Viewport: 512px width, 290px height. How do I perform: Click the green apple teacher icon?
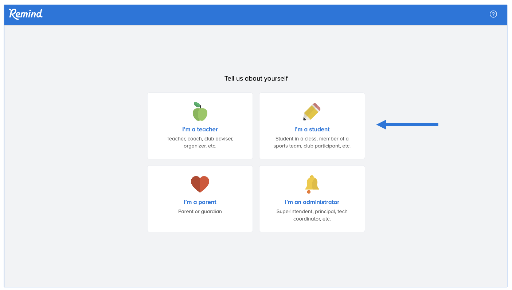(200, 112)
